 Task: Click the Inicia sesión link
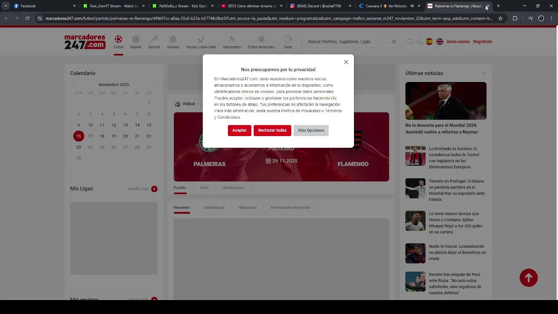click(x=458, y=42)
